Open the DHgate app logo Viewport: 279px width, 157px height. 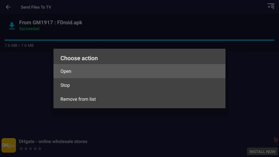click(9, 145)
